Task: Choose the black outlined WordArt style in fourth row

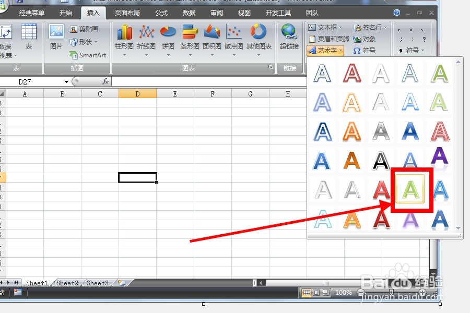Action: coord(381,160)
